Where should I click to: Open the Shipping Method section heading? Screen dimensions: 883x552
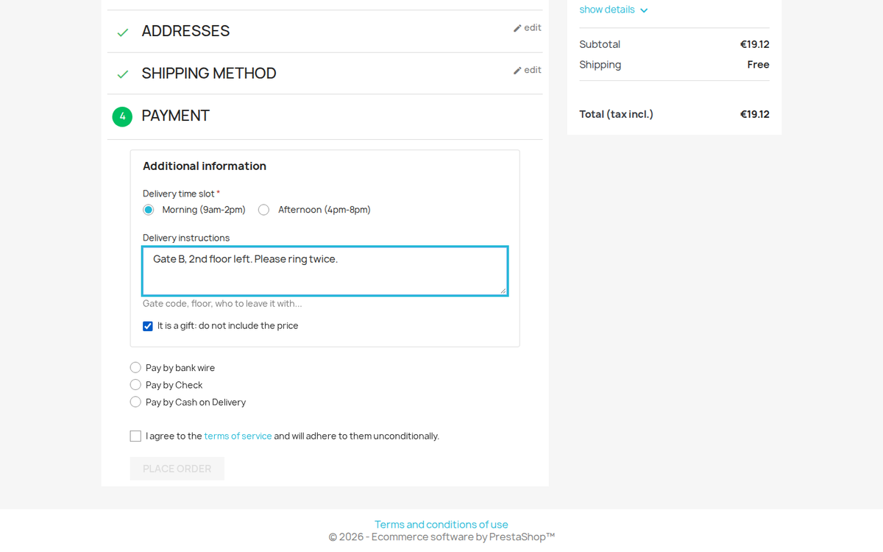pyautogui.click(x=209, y=73)
